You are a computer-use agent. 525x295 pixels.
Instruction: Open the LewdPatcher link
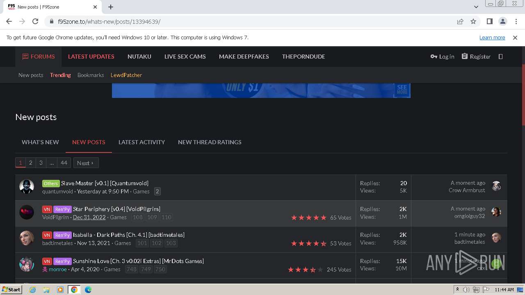pyautogui.click(x=126, y=75)
